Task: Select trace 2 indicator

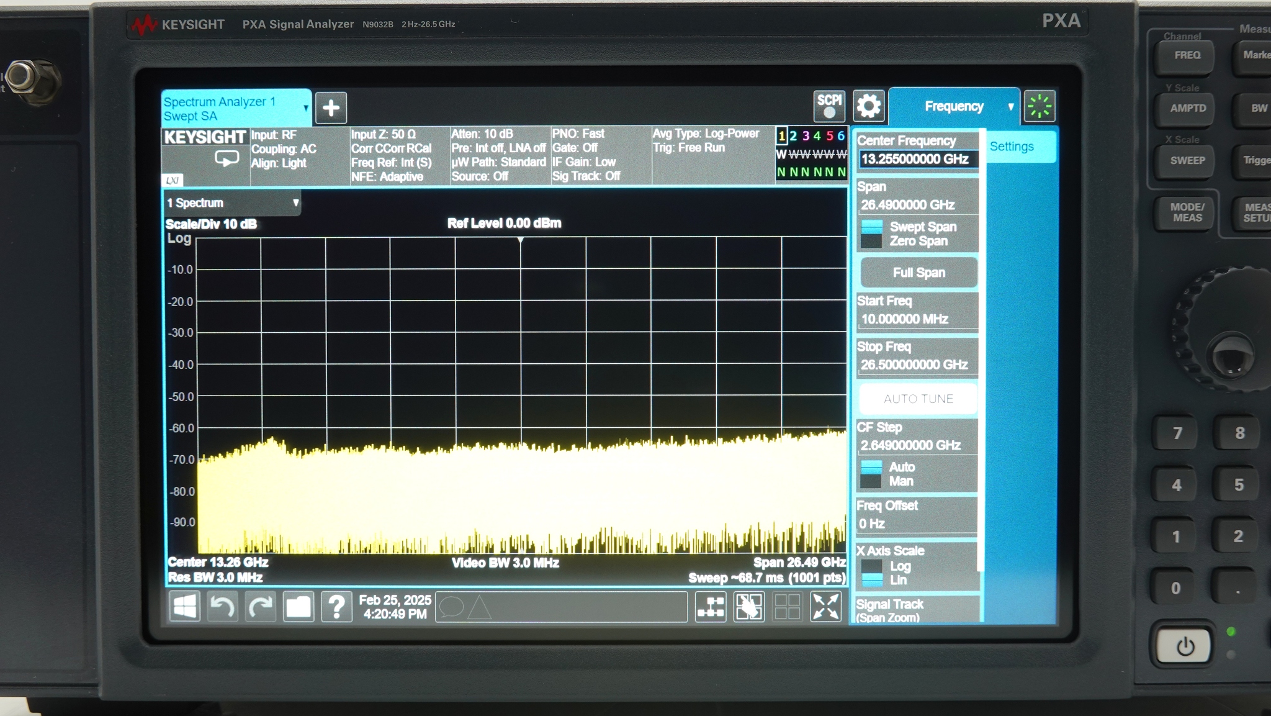Action: pos(793,136)
